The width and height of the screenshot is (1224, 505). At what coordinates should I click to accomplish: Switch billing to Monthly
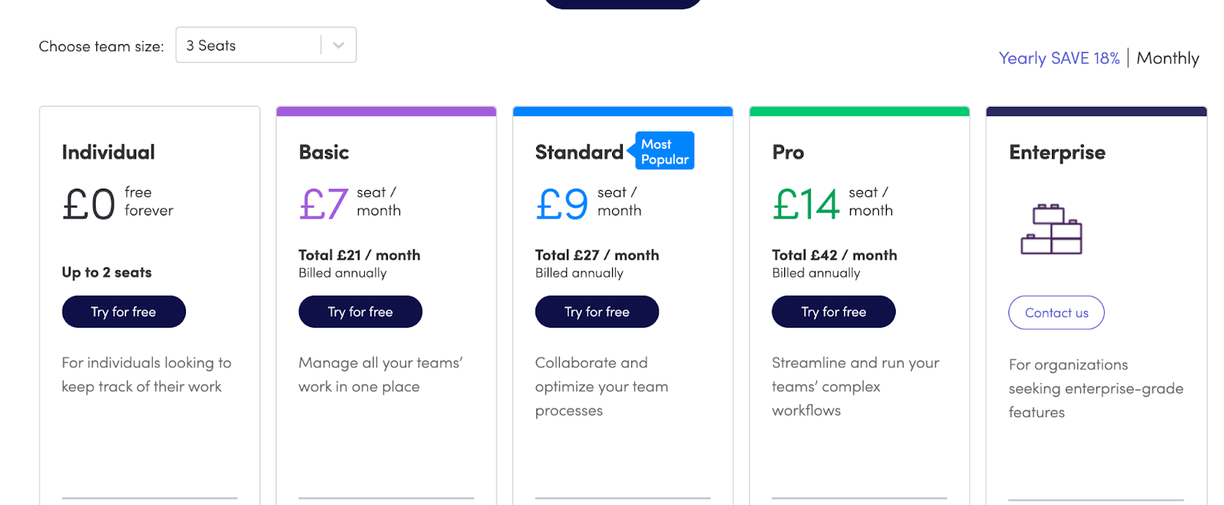[1167, 58]
